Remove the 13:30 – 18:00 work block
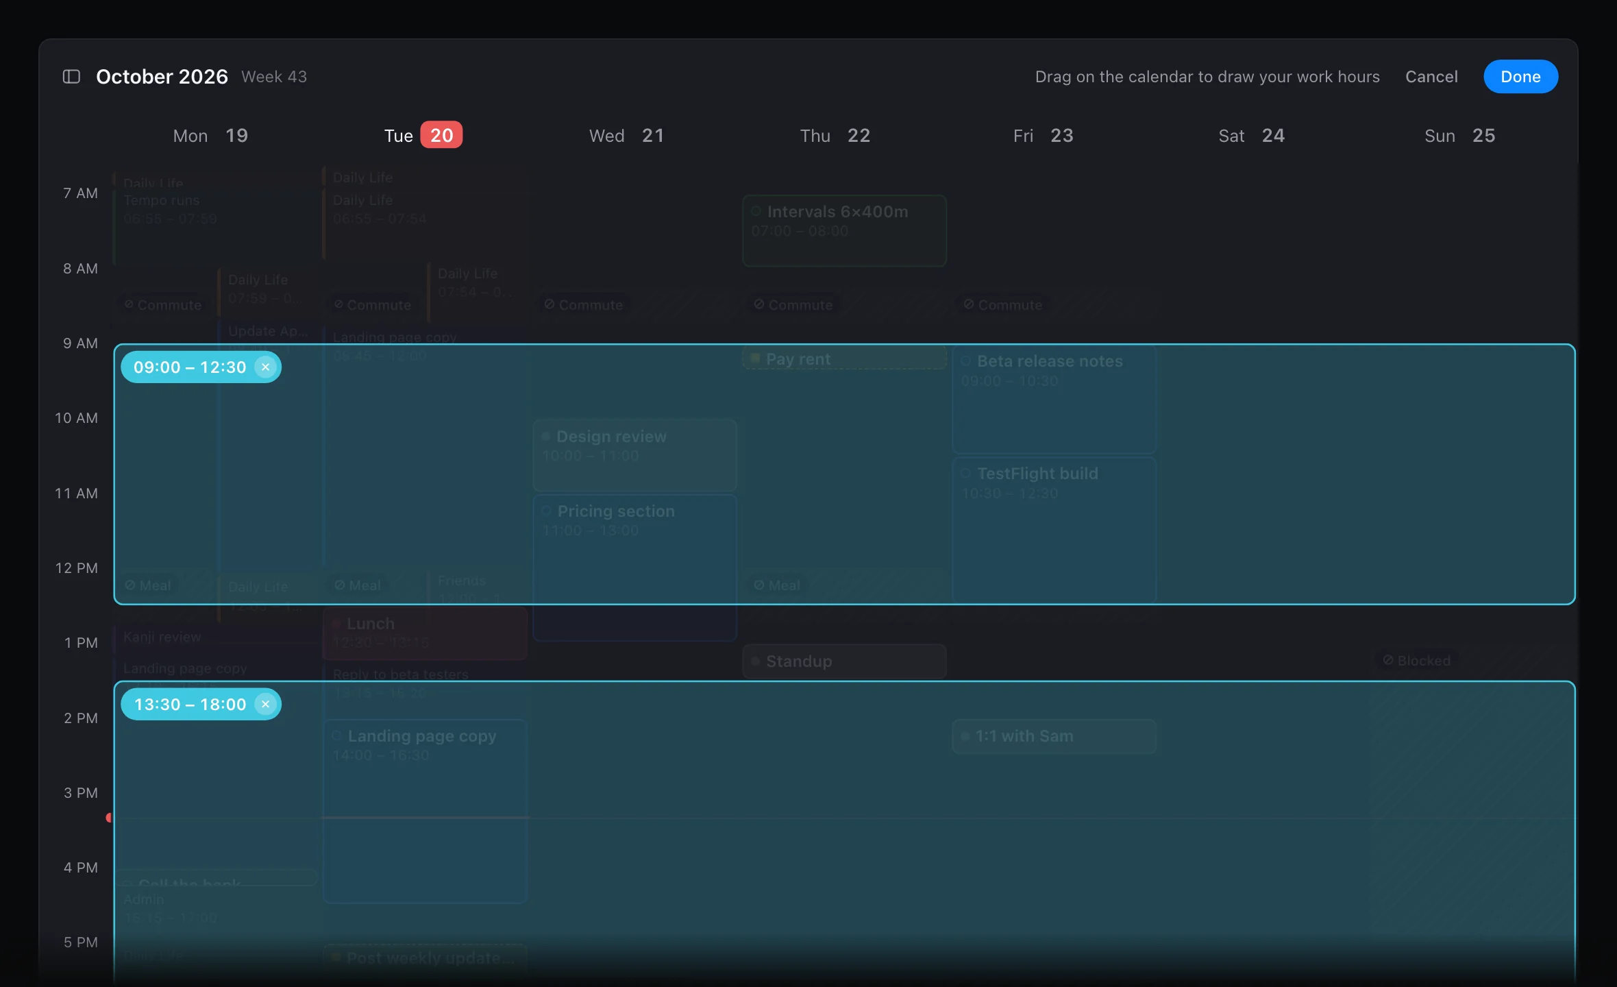Viewport: 1617px width, 987px height. click(265, 705)
